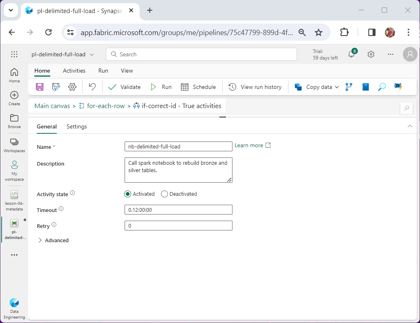Navigate to Main canvas breadcrumb

pos(52,106)
